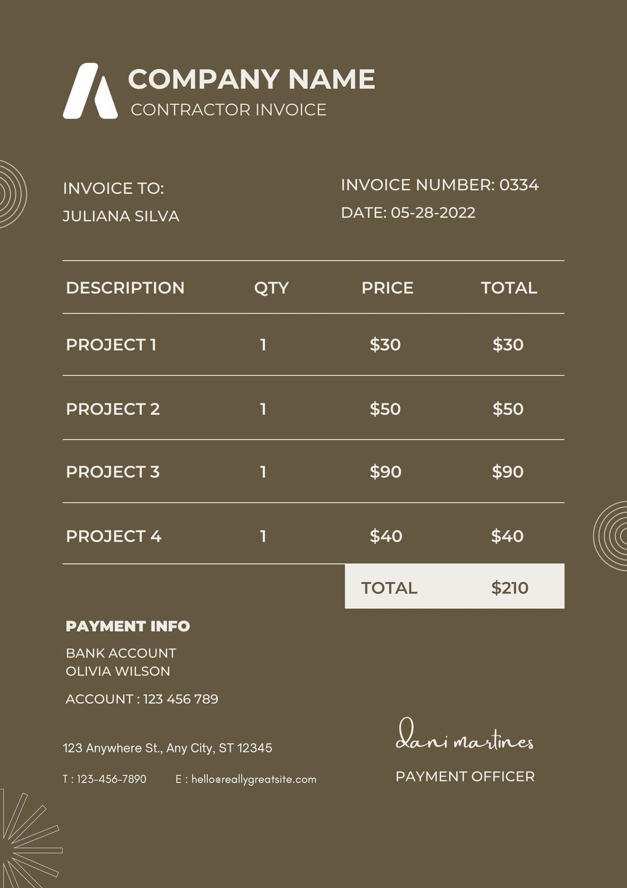Image resolution: width=627 pixels, height=888 pixels.
Task: Select the PROJECT 1 row label
Action: point(111,345)
